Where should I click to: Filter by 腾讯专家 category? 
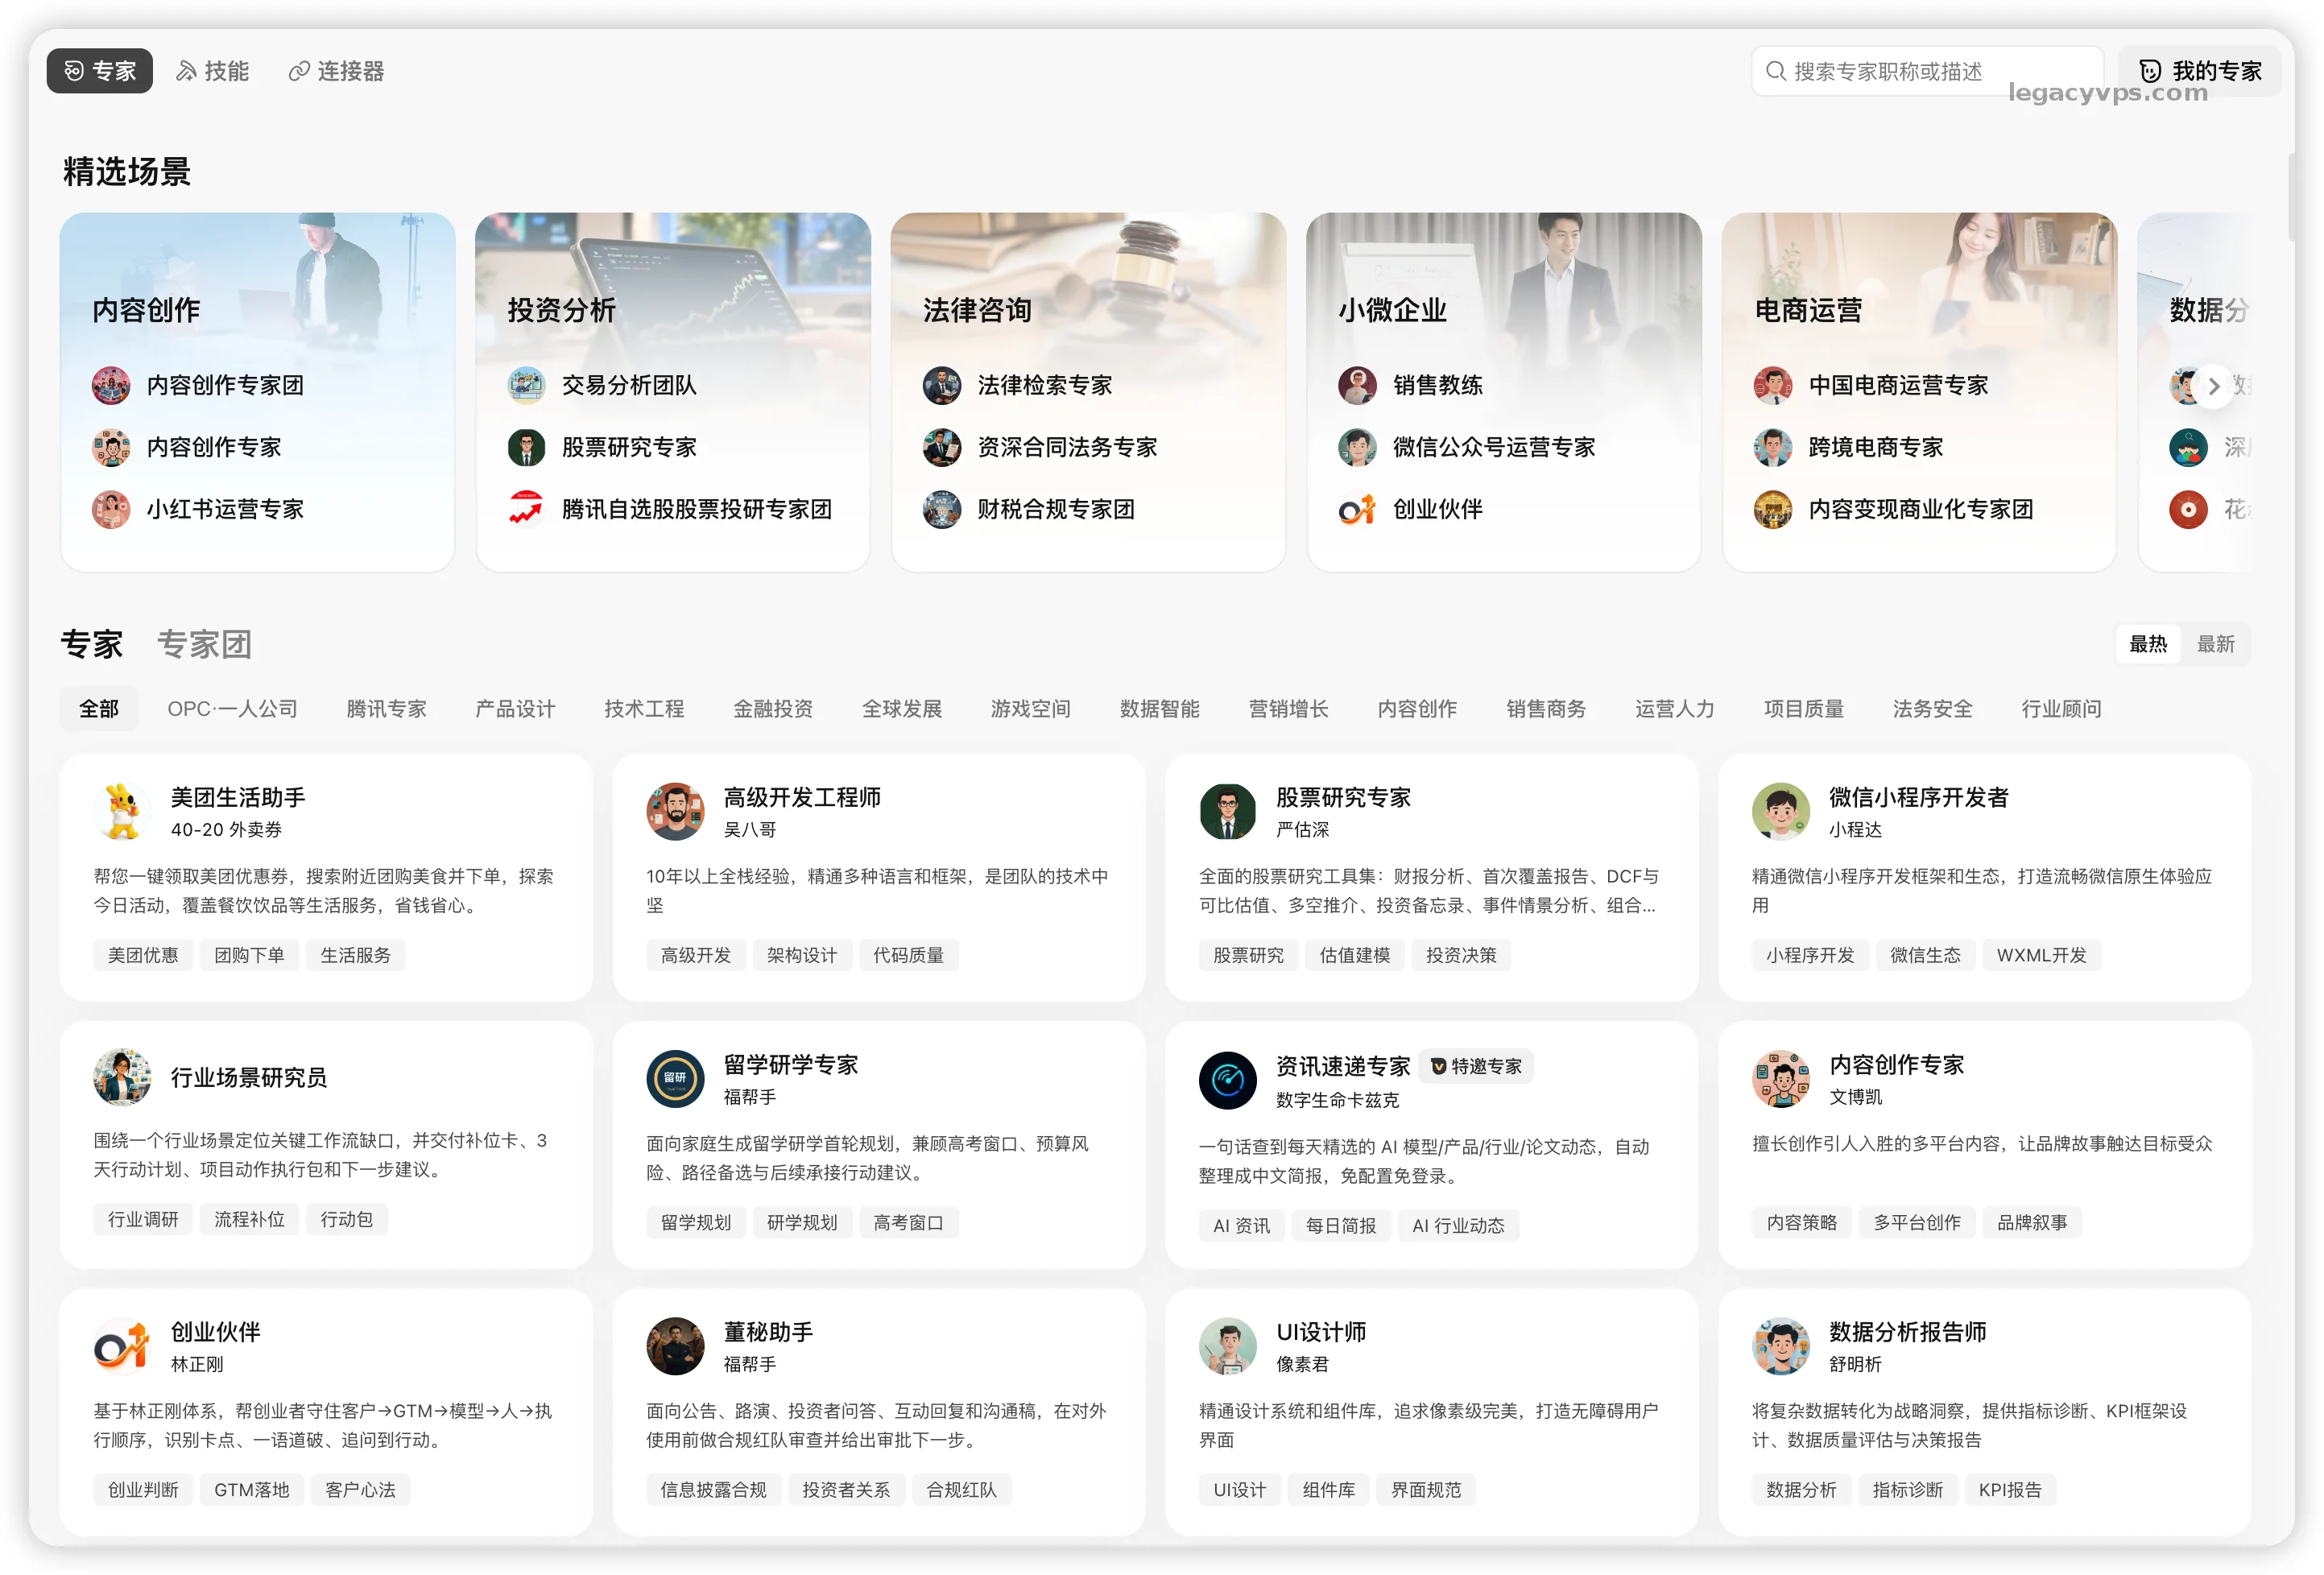click(386, 709)
